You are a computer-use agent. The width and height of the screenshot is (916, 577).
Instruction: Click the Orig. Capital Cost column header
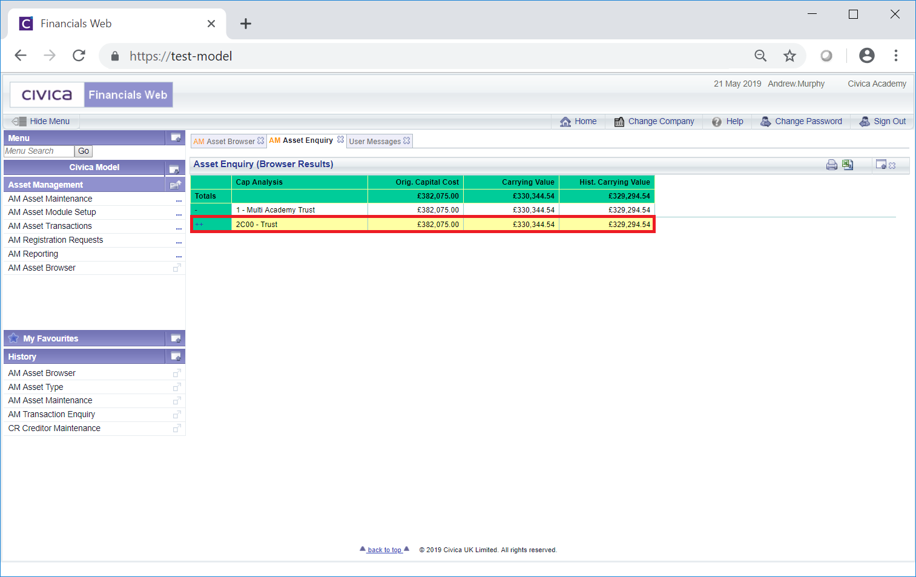pos(415,182)
